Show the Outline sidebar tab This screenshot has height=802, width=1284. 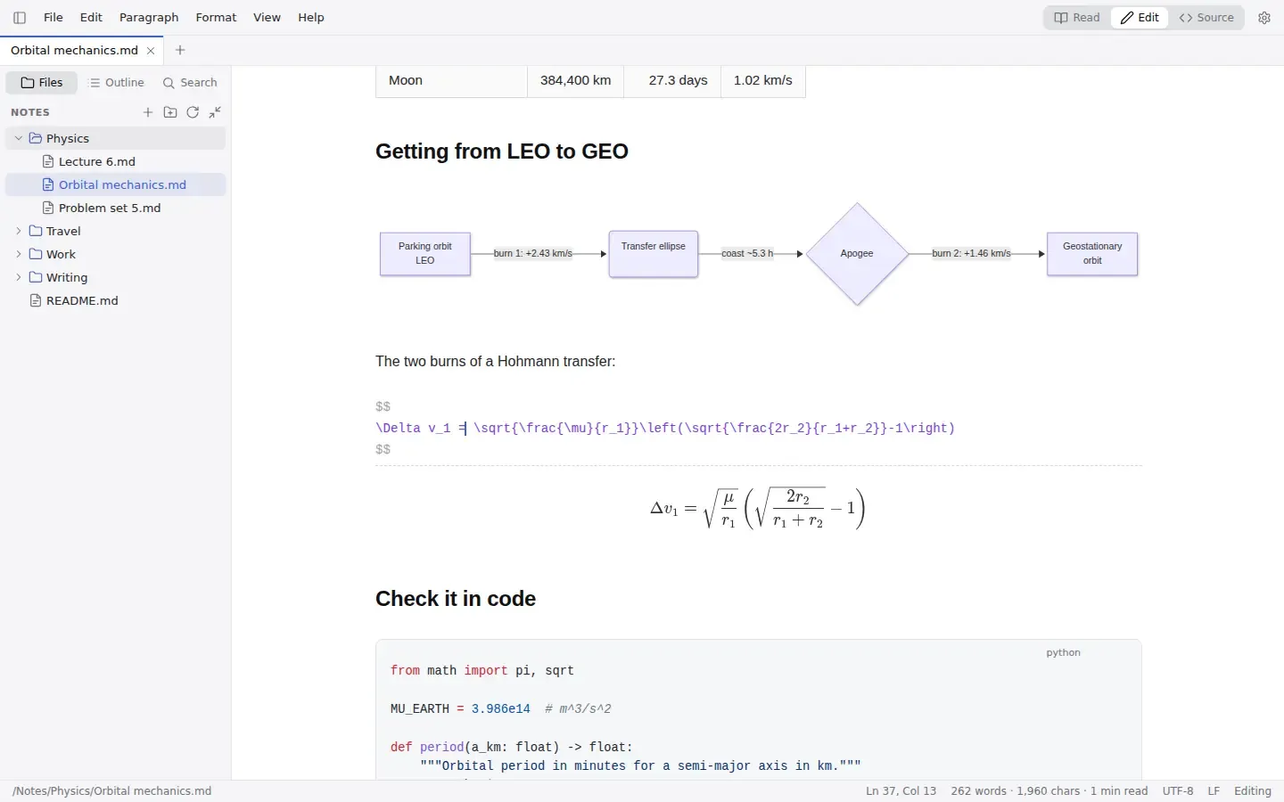(x=116, y=83)
